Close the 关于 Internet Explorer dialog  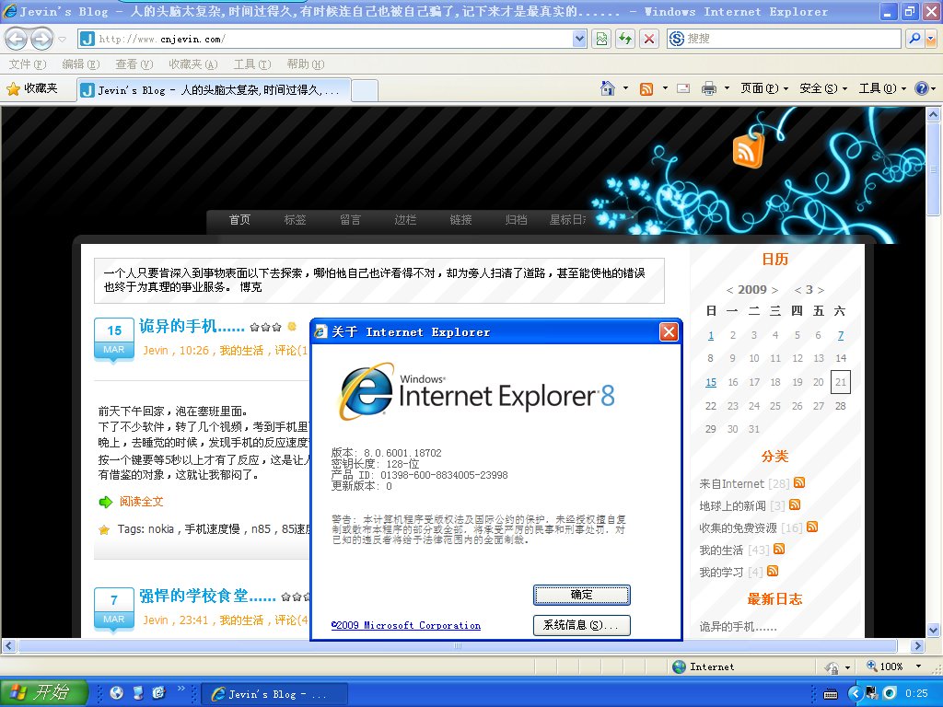click(669, 331)
